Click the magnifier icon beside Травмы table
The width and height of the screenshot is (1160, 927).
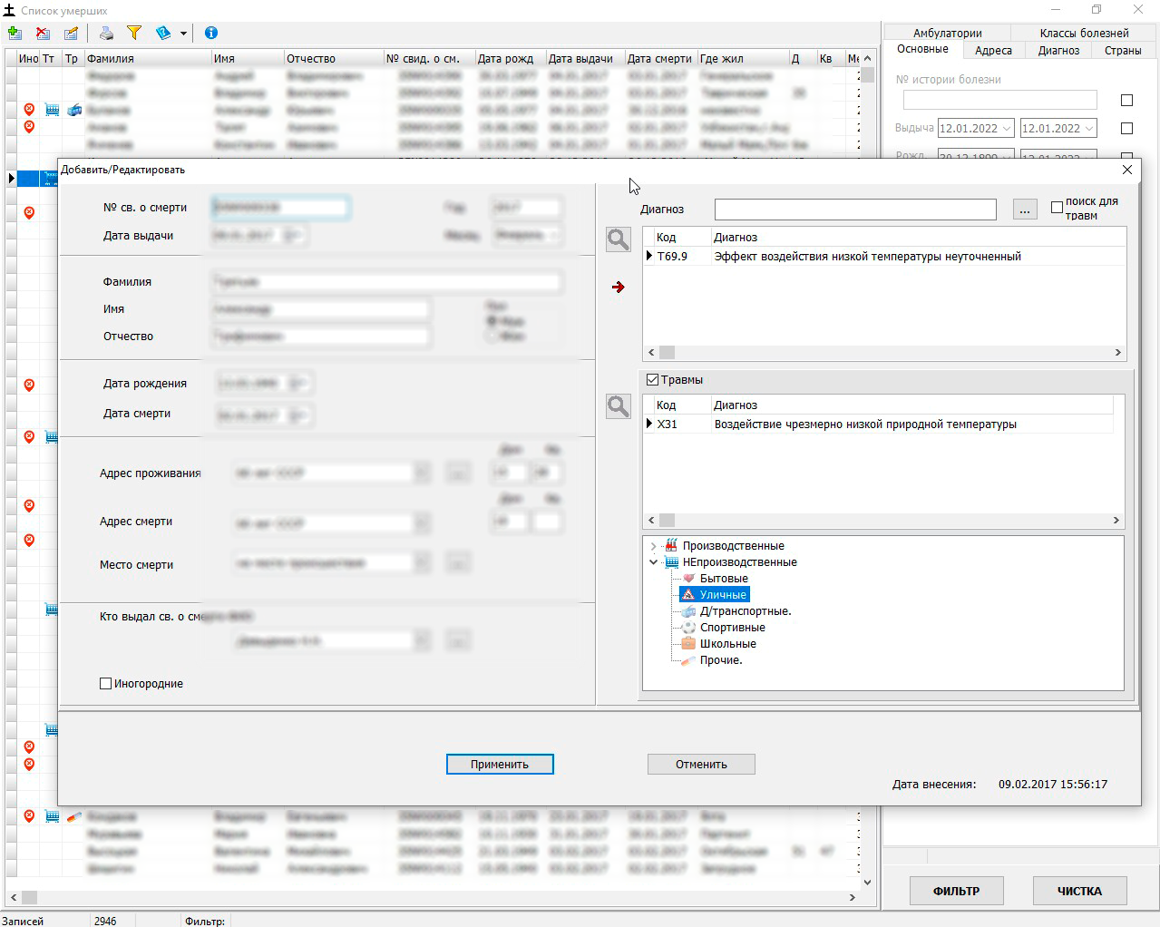click(x=619, y=406)
